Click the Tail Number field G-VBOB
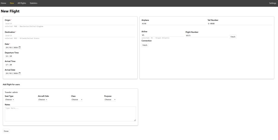Screen dimensions: 278x140 [x=240, y=24]
